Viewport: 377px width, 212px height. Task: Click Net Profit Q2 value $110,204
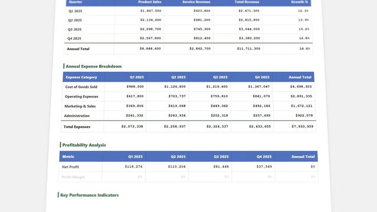click(176, 167)
